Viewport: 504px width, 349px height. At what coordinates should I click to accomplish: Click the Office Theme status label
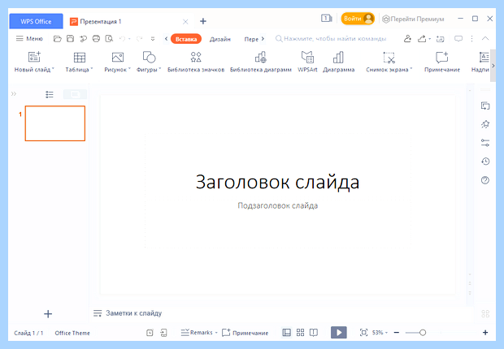pyautogui.click(x=72, y=333)
